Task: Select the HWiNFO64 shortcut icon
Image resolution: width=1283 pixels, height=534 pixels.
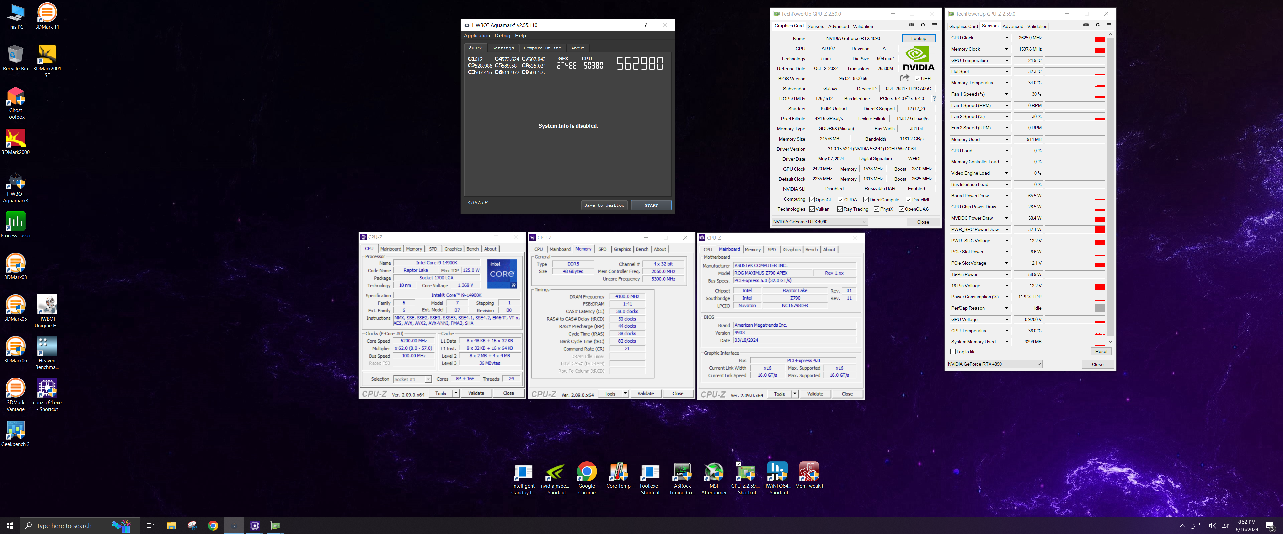Action: point(777,479)
